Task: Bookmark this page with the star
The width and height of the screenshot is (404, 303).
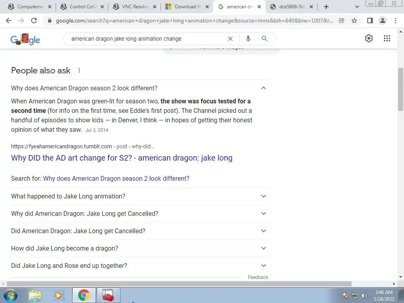Action: [x=354, y=21]
